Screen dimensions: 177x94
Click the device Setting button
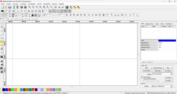coord(146,86)
